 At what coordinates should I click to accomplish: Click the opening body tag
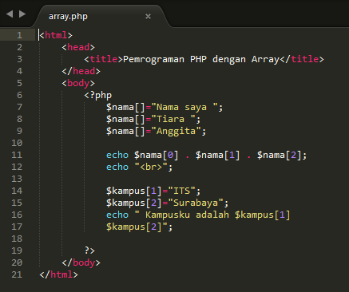(x=78, y=83)
